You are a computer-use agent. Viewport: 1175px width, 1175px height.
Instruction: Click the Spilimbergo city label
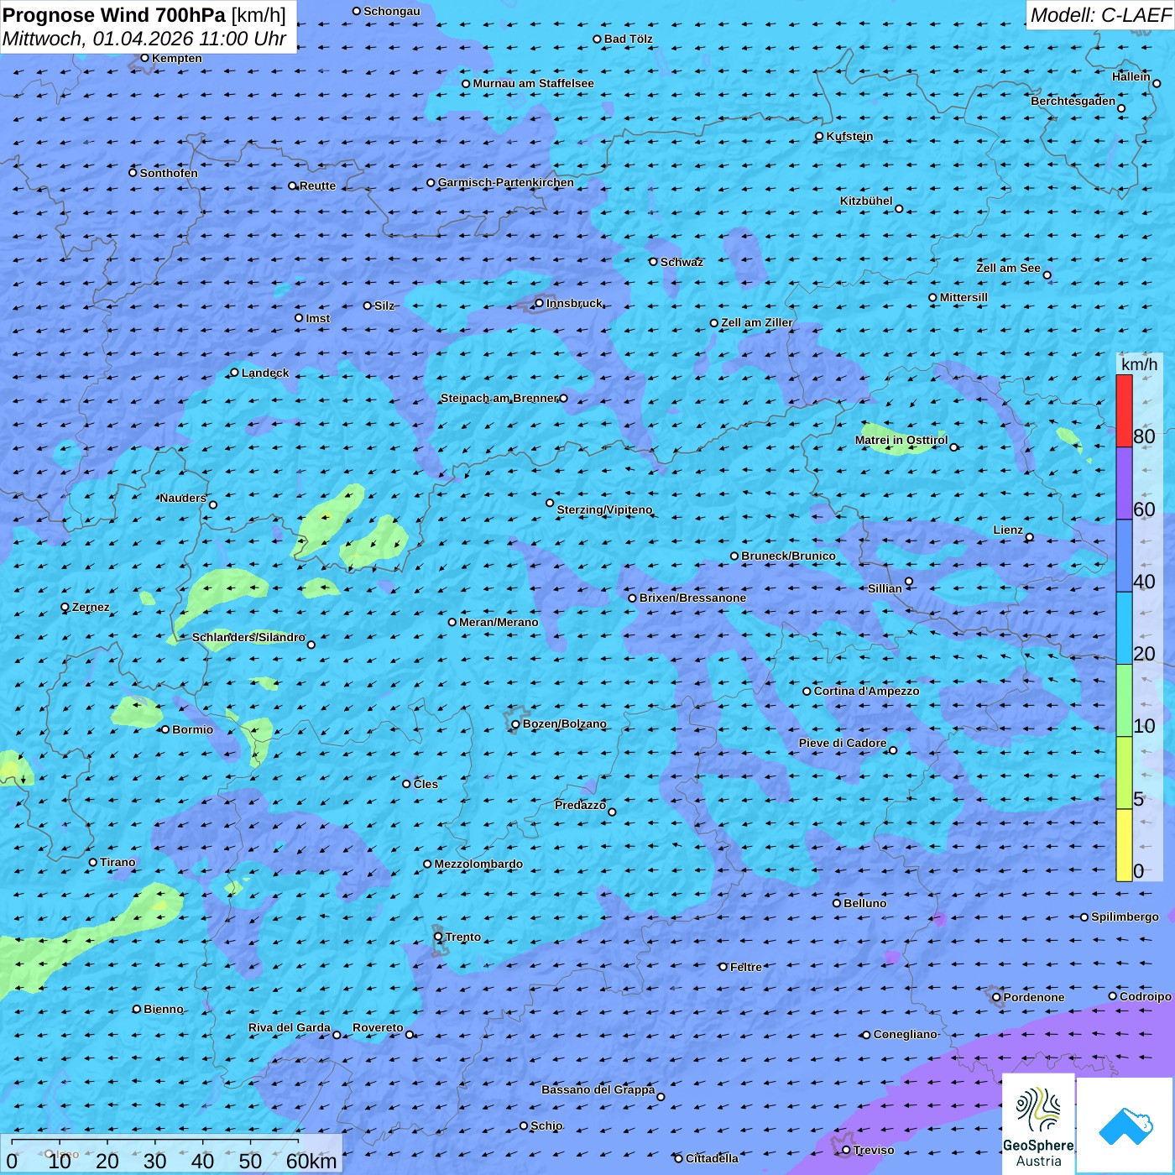[1125, 916]
